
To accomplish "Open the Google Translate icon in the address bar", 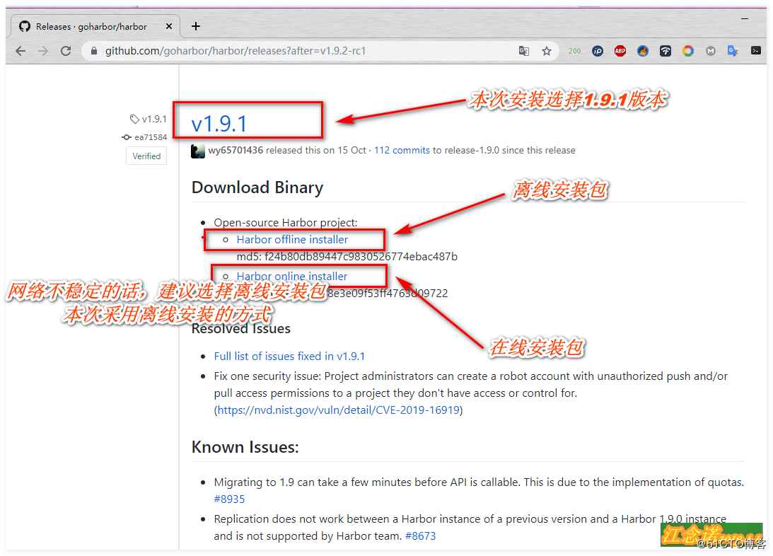I will click(x=525, y=50).
